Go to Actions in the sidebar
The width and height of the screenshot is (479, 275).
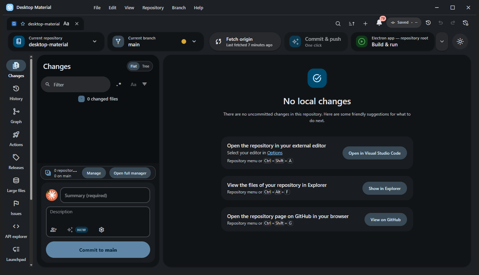16,139
